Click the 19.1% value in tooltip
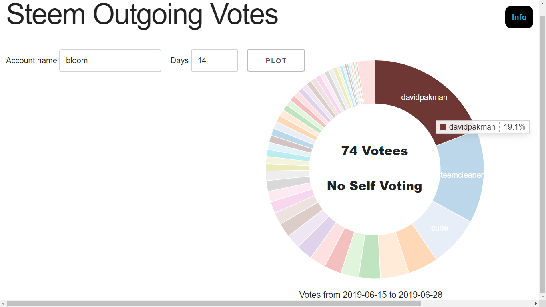 [x=514, y=127]
